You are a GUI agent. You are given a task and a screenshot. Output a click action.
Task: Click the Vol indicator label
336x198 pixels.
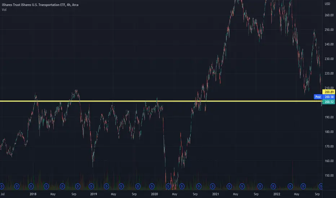click(4, 10)
